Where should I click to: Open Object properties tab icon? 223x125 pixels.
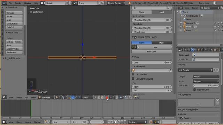coord(199,50)
